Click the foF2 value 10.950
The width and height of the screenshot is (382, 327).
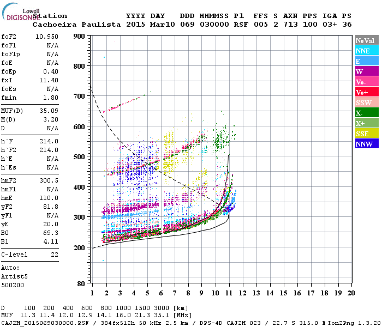(x=47, y=37)
